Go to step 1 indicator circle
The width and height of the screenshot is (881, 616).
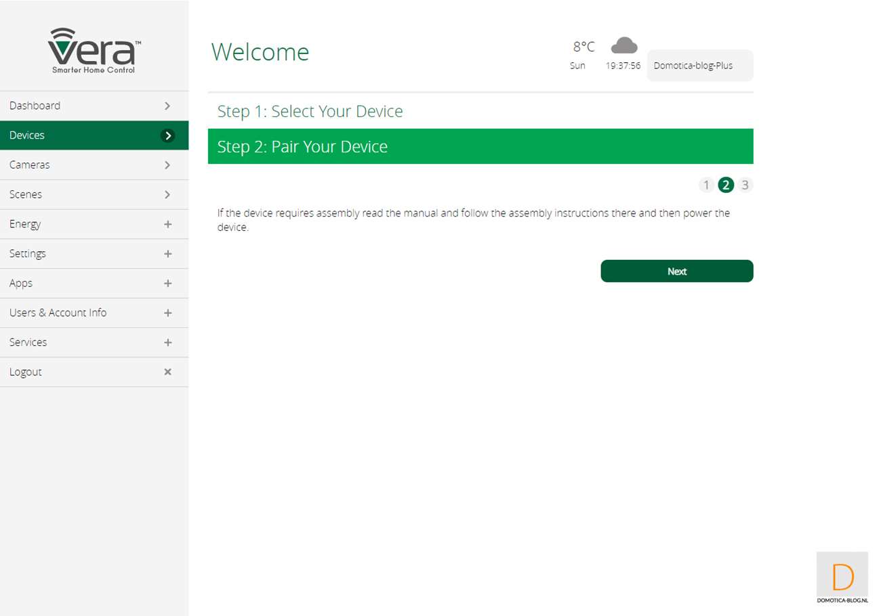click(x=706, y=185)
